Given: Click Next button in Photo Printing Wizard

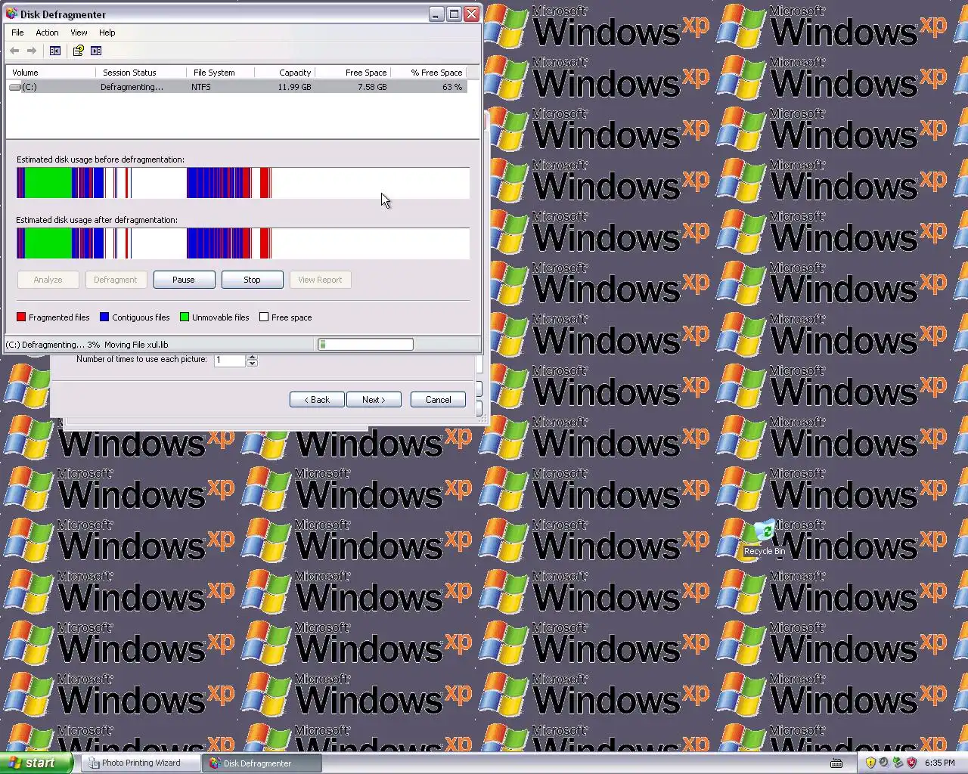Looking at the screenshot, I should [x=374, y=400].
